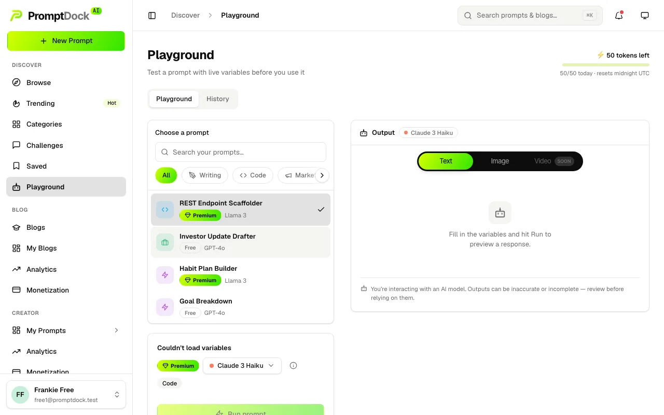Viewport: 664px width, 415px height.
Task: Open the Browse page
Action: click(66, 82)
